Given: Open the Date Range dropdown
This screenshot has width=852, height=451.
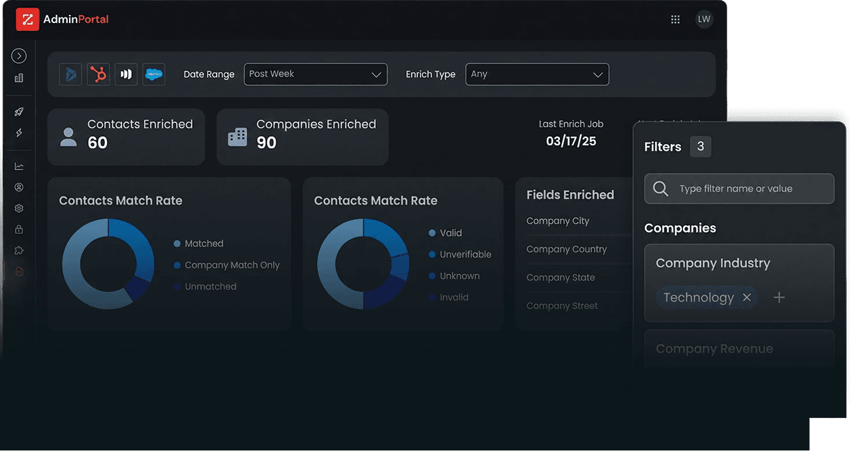Looking at the screenshot, I should (315, 74).
